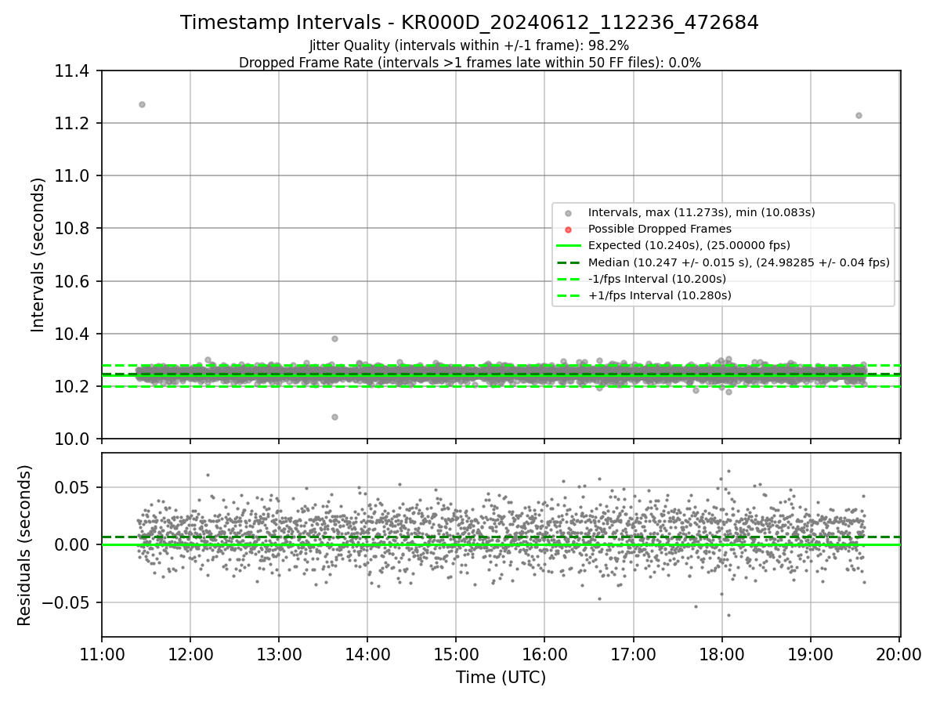Click the '17:00' x-axis tick label
Image resolution: width=940 pixels, height=705 pixels.
(633, 654)
